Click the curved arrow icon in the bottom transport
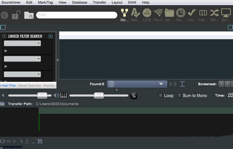Image resolution: width=233 pixels, height=149 pixels. pos(21,141)
